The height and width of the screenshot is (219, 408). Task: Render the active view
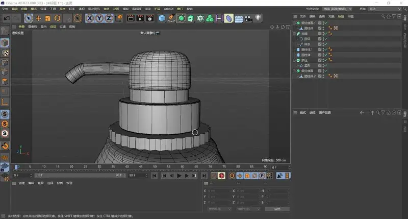(x=131, y=18)
